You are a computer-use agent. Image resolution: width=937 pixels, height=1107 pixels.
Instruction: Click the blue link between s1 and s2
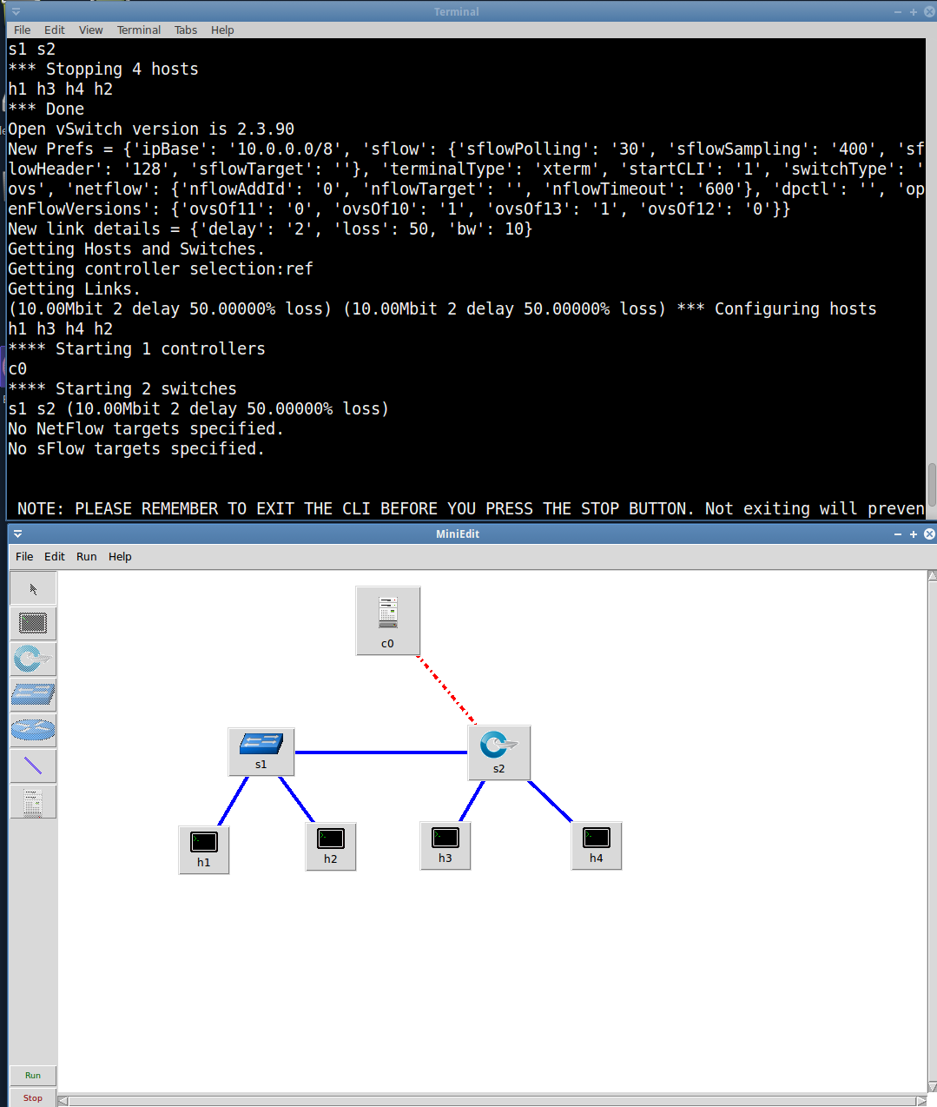(381, 752)
